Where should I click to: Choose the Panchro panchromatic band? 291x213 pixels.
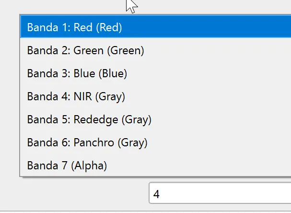(x=156, y=142)
